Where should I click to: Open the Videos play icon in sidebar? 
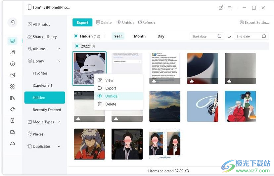tap(12, 64)
